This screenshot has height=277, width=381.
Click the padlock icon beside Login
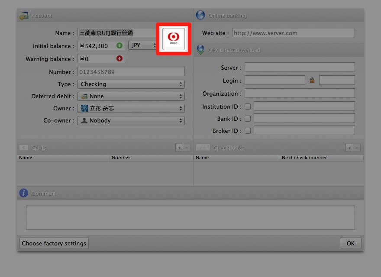[x=312, y=80]
